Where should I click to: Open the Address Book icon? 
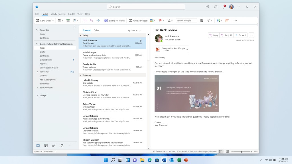[x=202, y=20]
